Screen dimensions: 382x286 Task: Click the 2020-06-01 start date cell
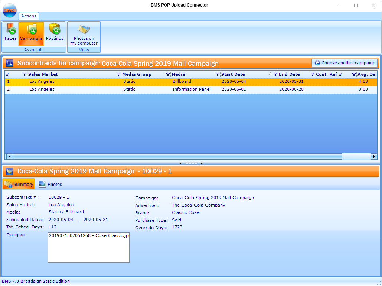click(234, 89)
